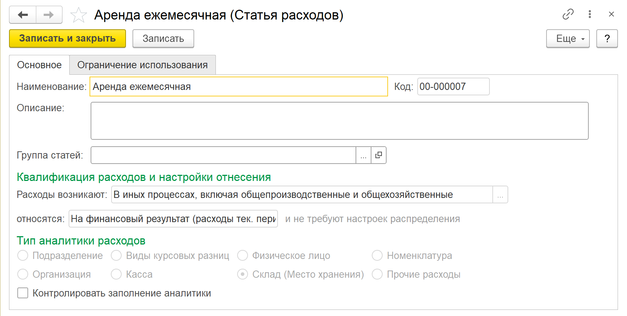Click the forward navigation arrow
The width and height of the screenshot is (627, 316).
[x=49, y=15]
